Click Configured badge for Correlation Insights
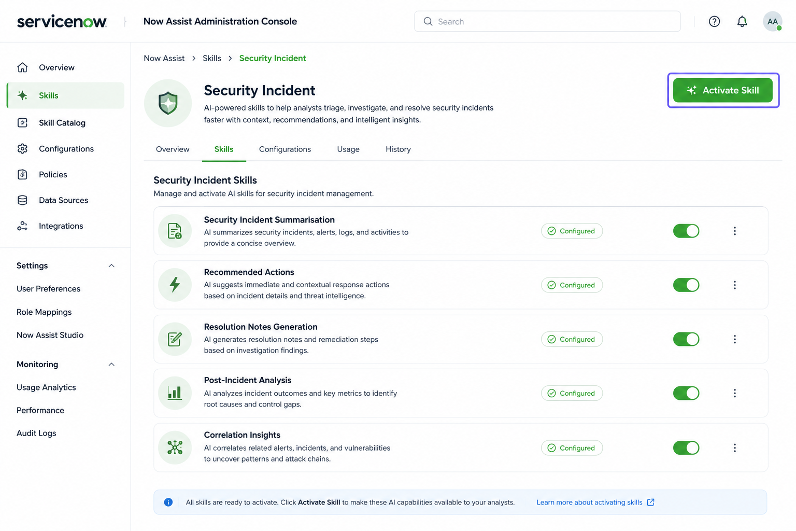Screen dimensions: 796x531 (572, 448)
